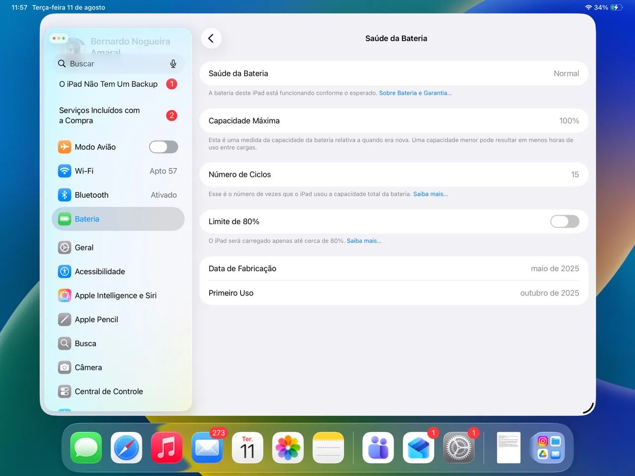Open Photos app from the dock
Screen dimensions: 635x476
point(288,448)
